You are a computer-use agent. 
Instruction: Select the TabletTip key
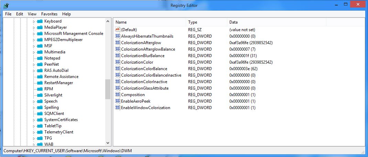pyautogui.click(x=53, y=126)
